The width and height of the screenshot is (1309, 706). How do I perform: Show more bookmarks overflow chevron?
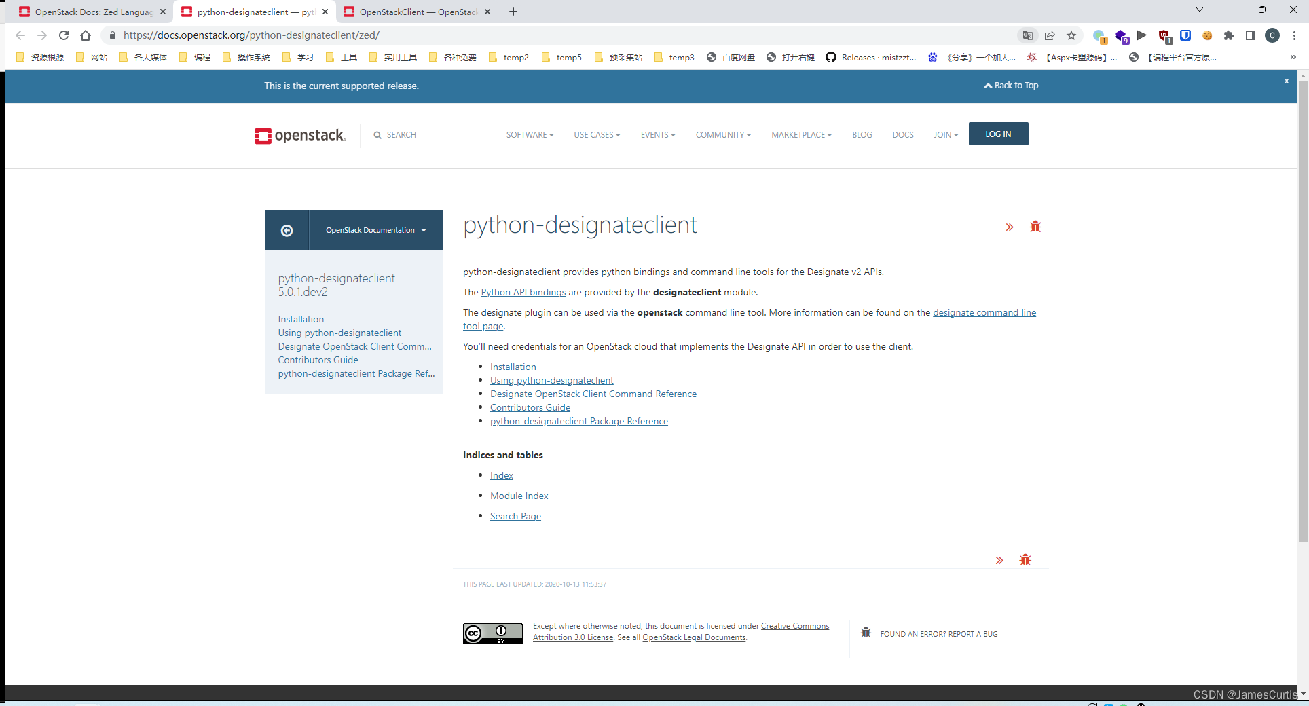pos(1293,58)
